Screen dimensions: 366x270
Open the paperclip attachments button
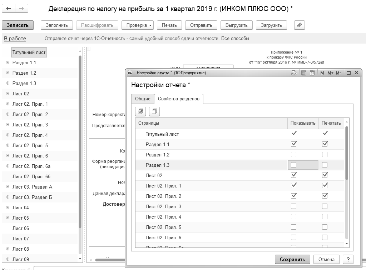click(300, 25)
